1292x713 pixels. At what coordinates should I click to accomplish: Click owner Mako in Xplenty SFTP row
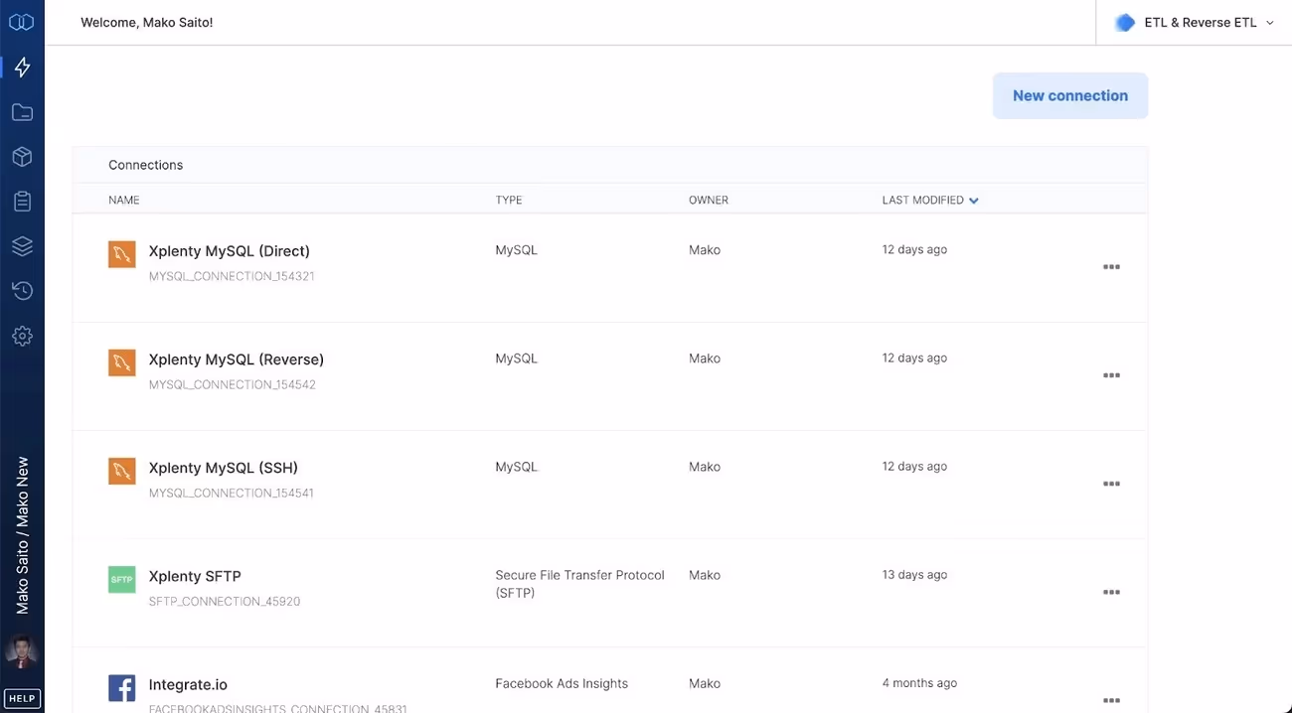tap(705, 575)
